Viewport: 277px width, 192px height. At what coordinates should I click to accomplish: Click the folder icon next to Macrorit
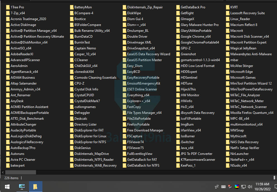228,31
